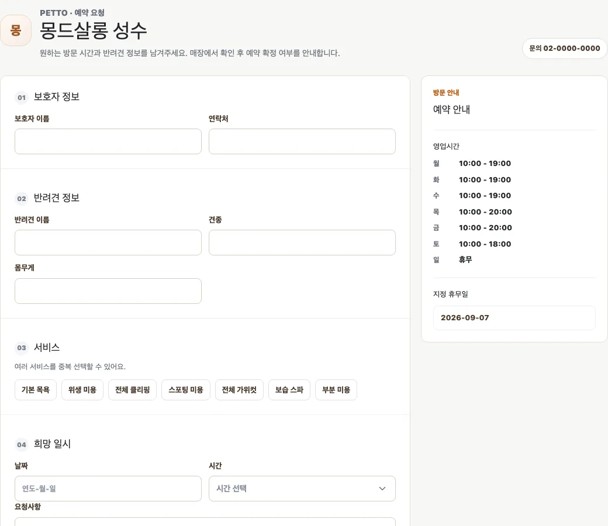608x526 pixels.
Task: Toggle the 보습 스파 service chip
Action: 289,390
